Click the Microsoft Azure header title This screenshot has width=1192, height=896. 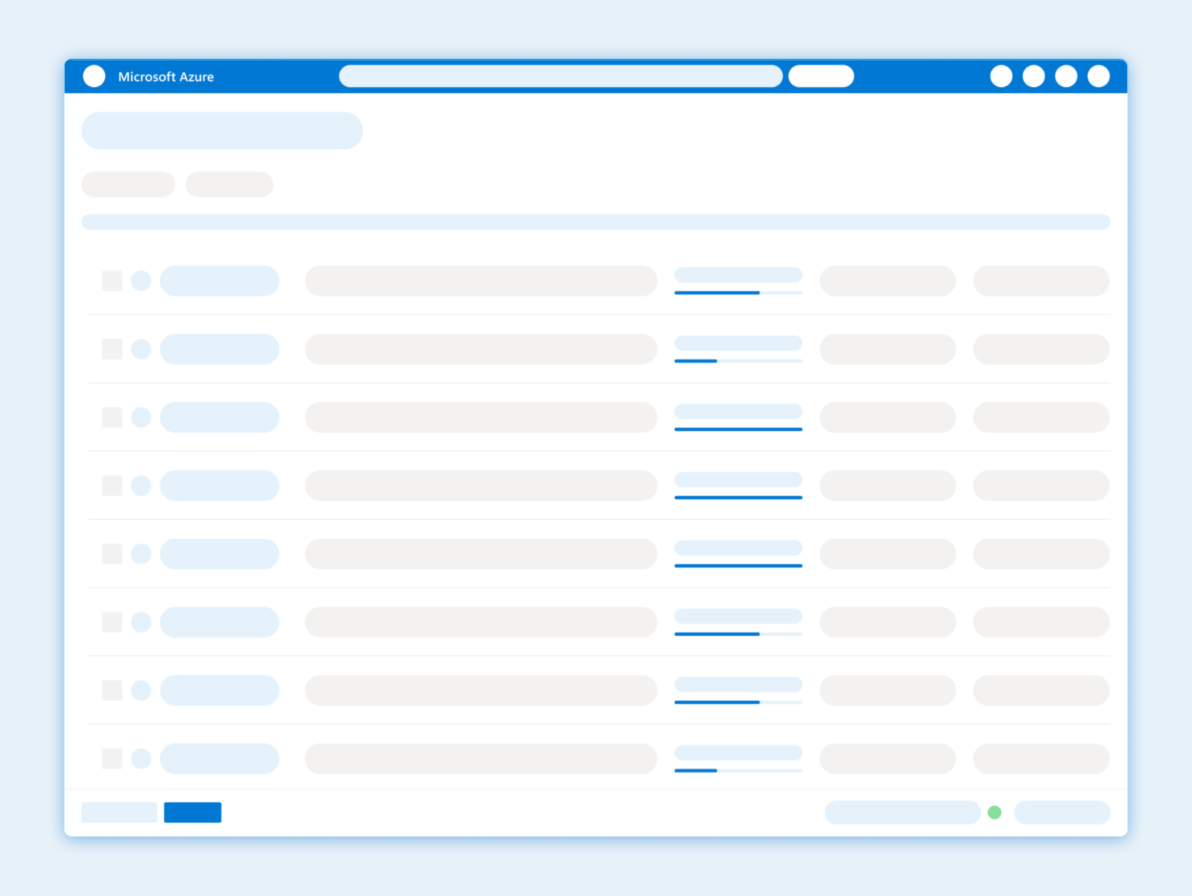165,77
